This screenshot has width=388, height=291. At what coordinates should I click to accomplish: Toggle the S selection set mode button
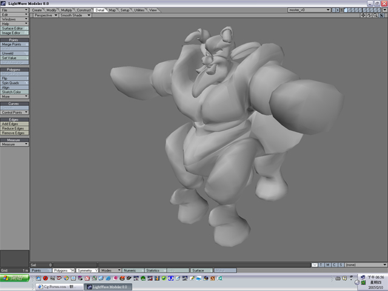click(341, 265)
